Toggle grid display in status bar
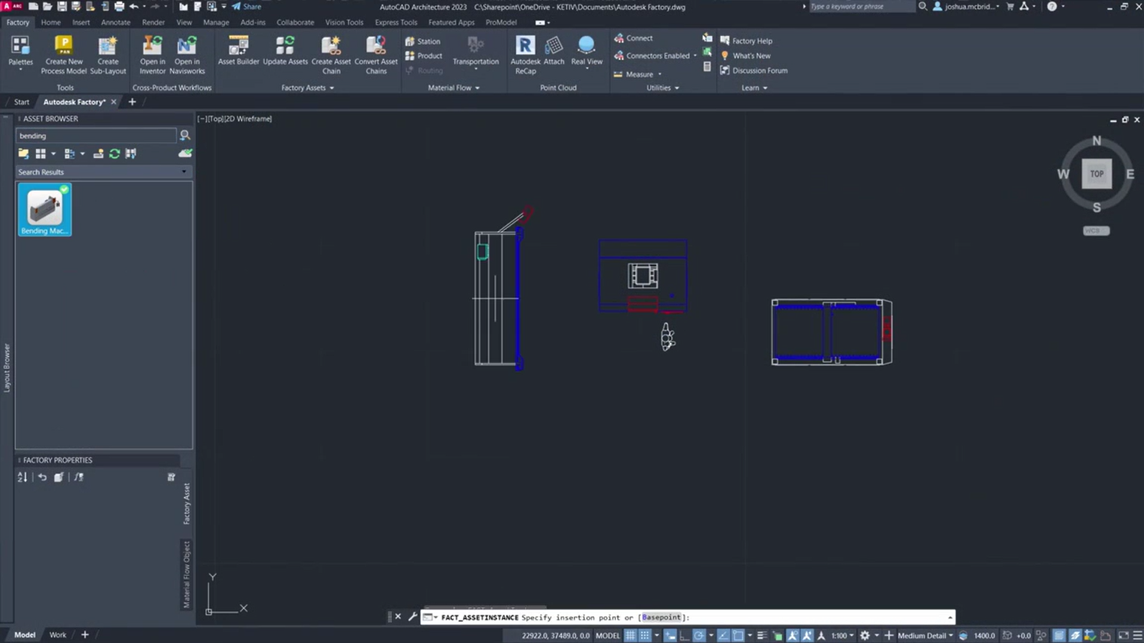 [x=630, y=636]
